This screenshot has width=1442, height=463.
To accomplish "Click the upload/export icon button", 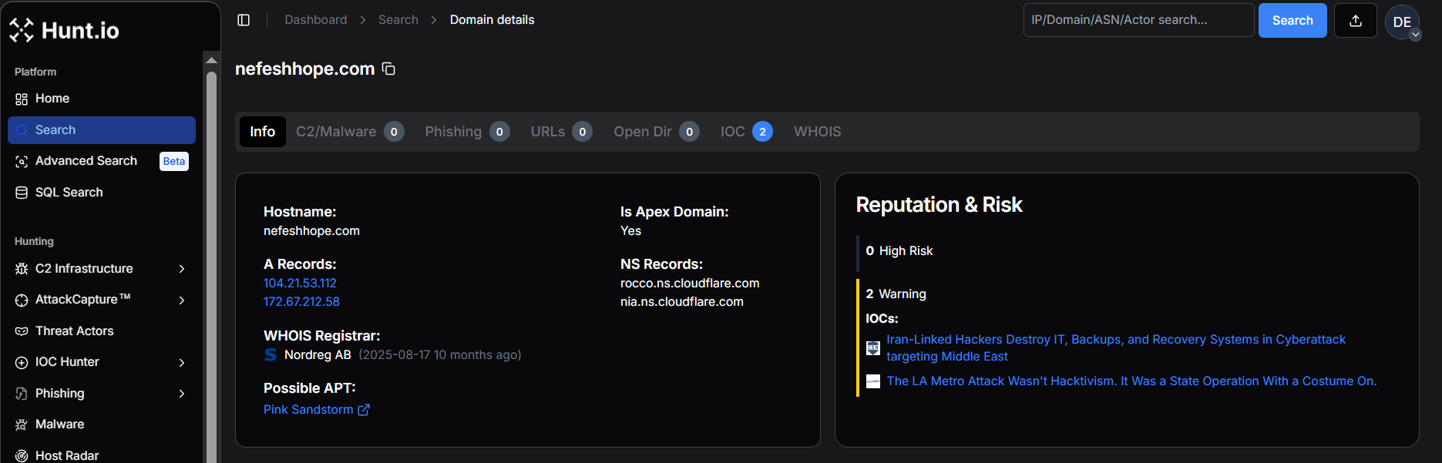I will click(1356, 21).
